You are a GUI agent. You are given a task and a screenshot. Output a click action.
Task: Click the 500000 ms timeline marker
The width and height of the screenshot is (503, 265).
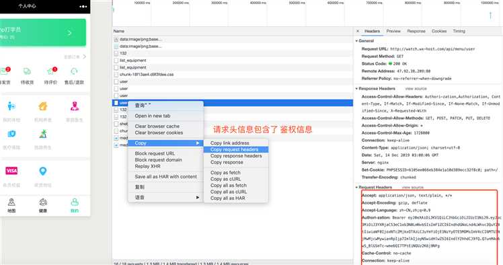297,3
